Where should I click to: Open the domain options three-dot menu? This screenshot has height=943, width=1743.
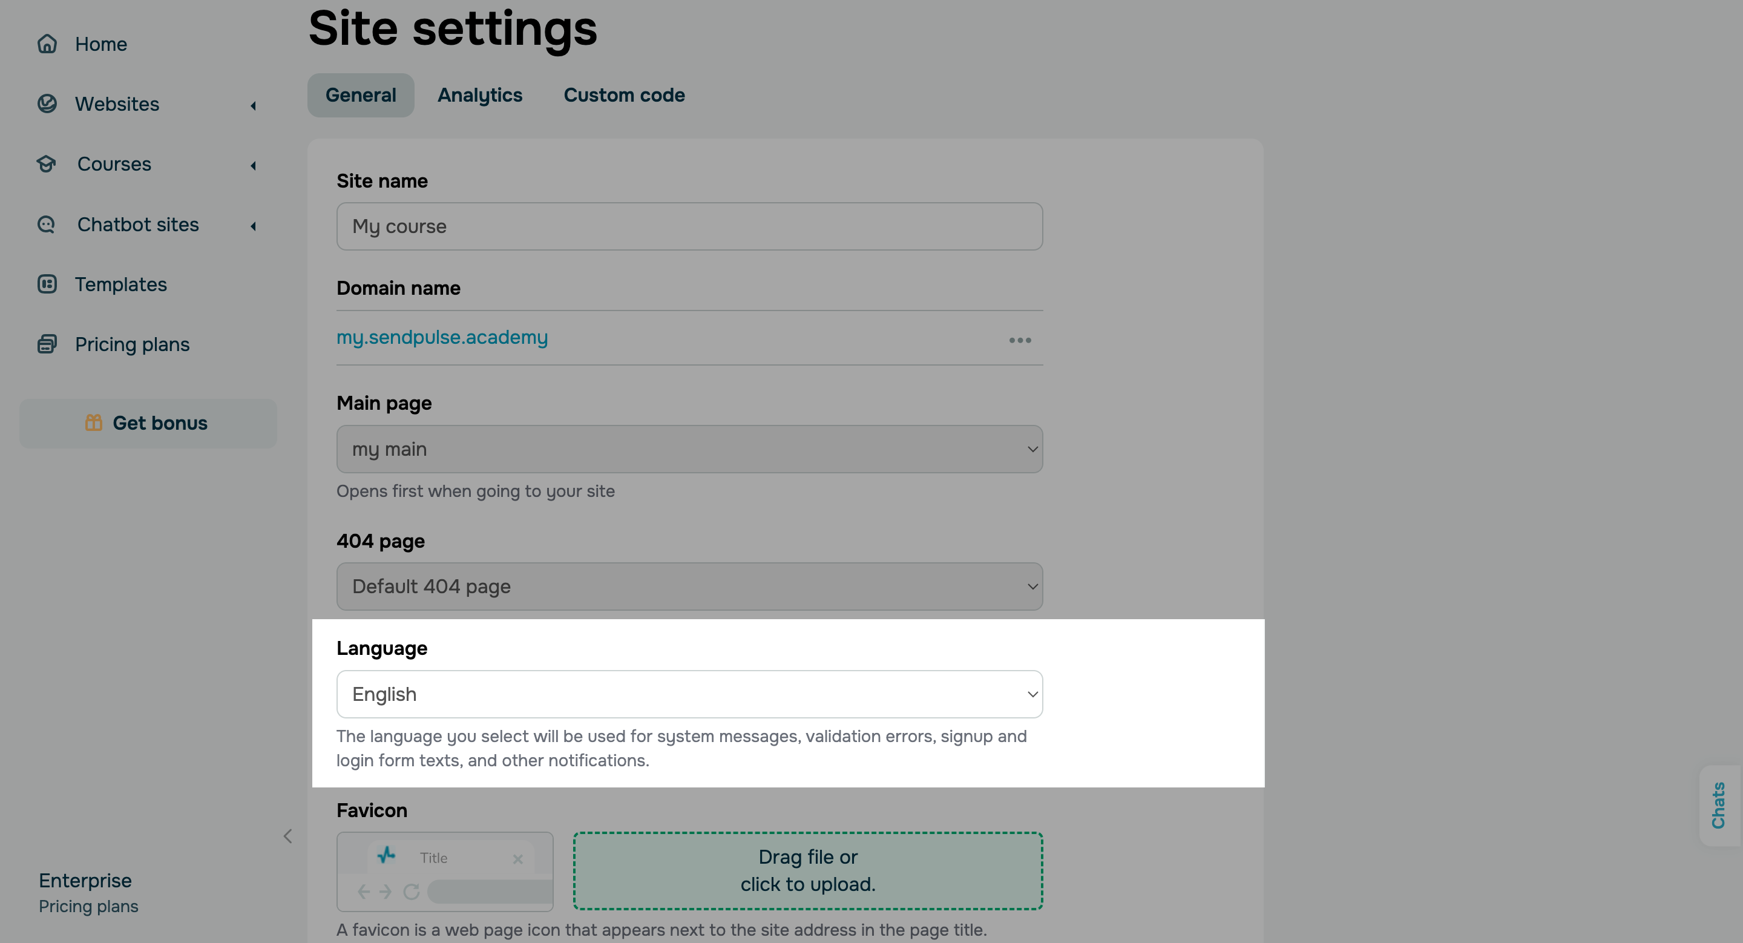coord(1020,340)
